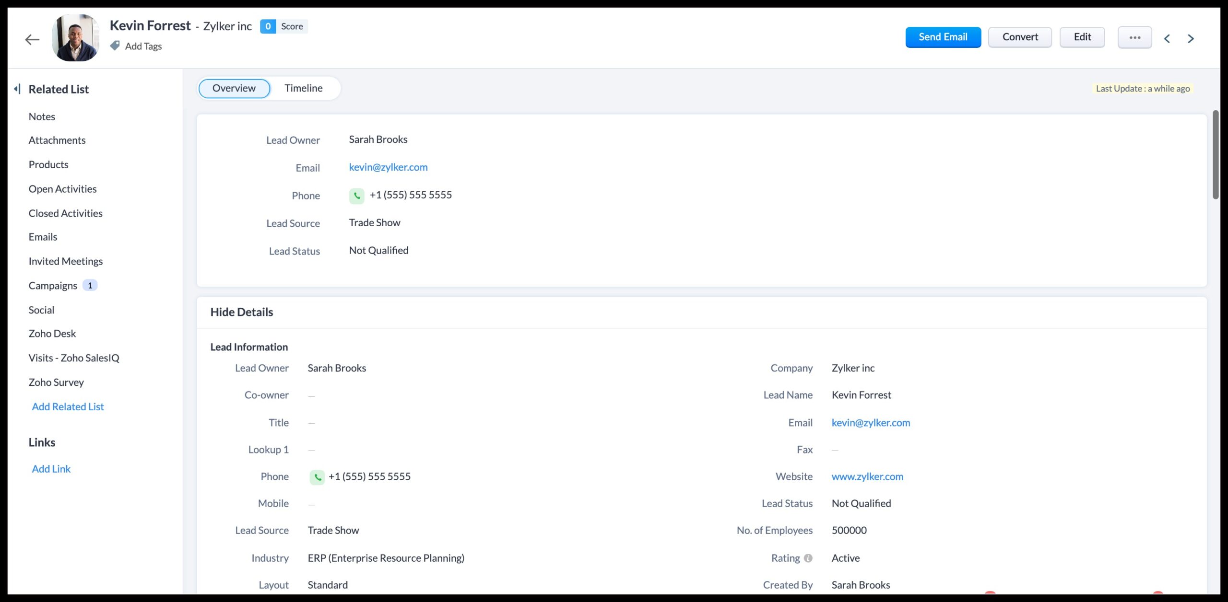1228x602 pixels.
Task: Click the back arrow to return to leads
Action: pyautogui.click(x=32, y=39)
